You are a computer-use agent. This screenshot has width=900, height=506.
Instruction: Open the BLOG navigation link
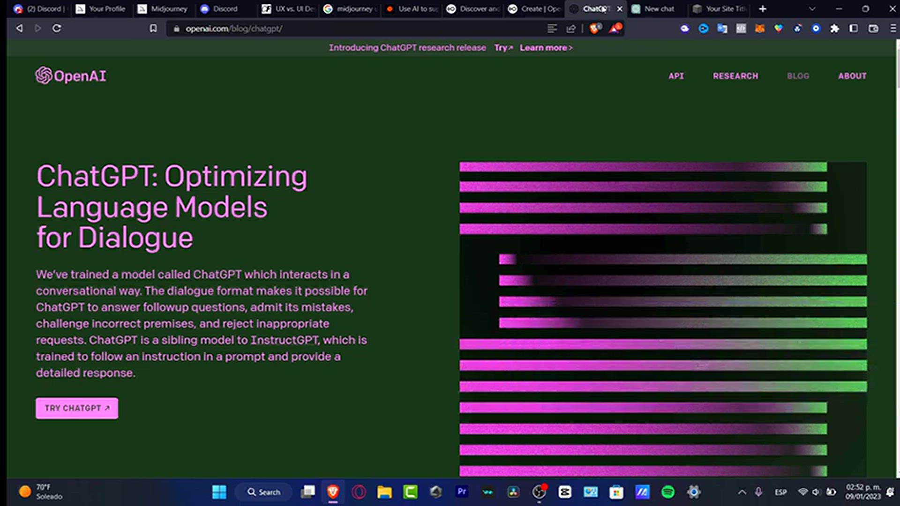pos(798,76)
